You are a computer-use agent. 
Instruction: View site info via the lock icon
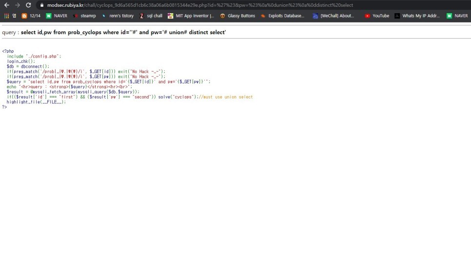42,5
